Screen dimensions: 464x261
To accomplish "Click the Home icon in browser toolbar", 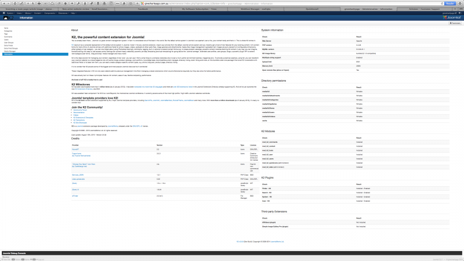I will tap(15, 3).
